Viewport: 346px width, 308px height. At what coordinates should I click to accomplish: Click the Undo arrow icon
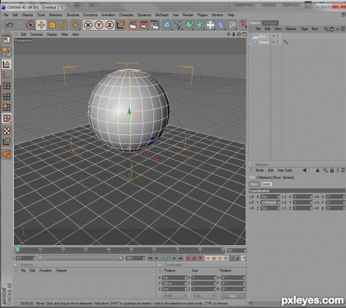pyautogui.click(x=9, y=25)
